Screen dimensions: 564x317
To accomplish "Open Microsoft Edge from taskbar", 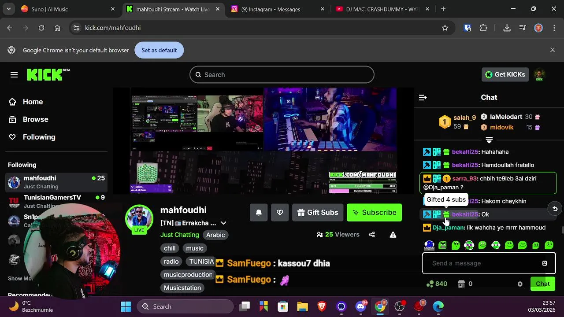I will click(438, 306).
